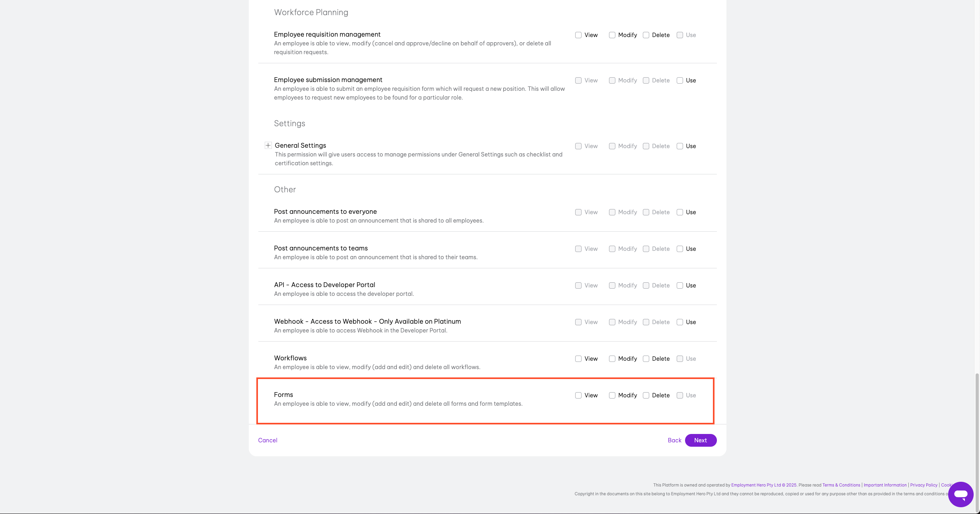
Task: Check Modify for Employee requisition management
Action: pyautogui.click(x=612, y=35)
